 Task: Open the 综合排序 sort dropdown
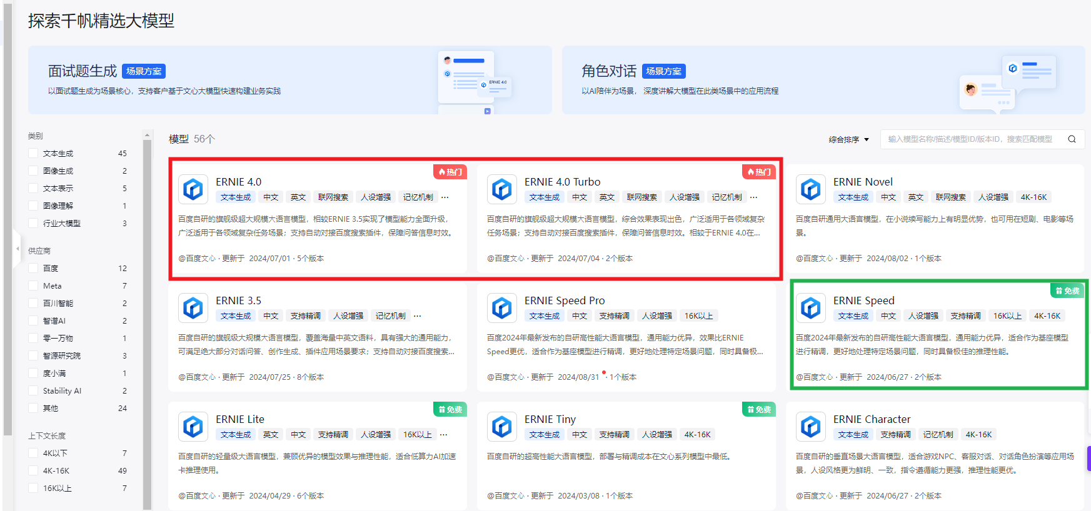(849, 139)
